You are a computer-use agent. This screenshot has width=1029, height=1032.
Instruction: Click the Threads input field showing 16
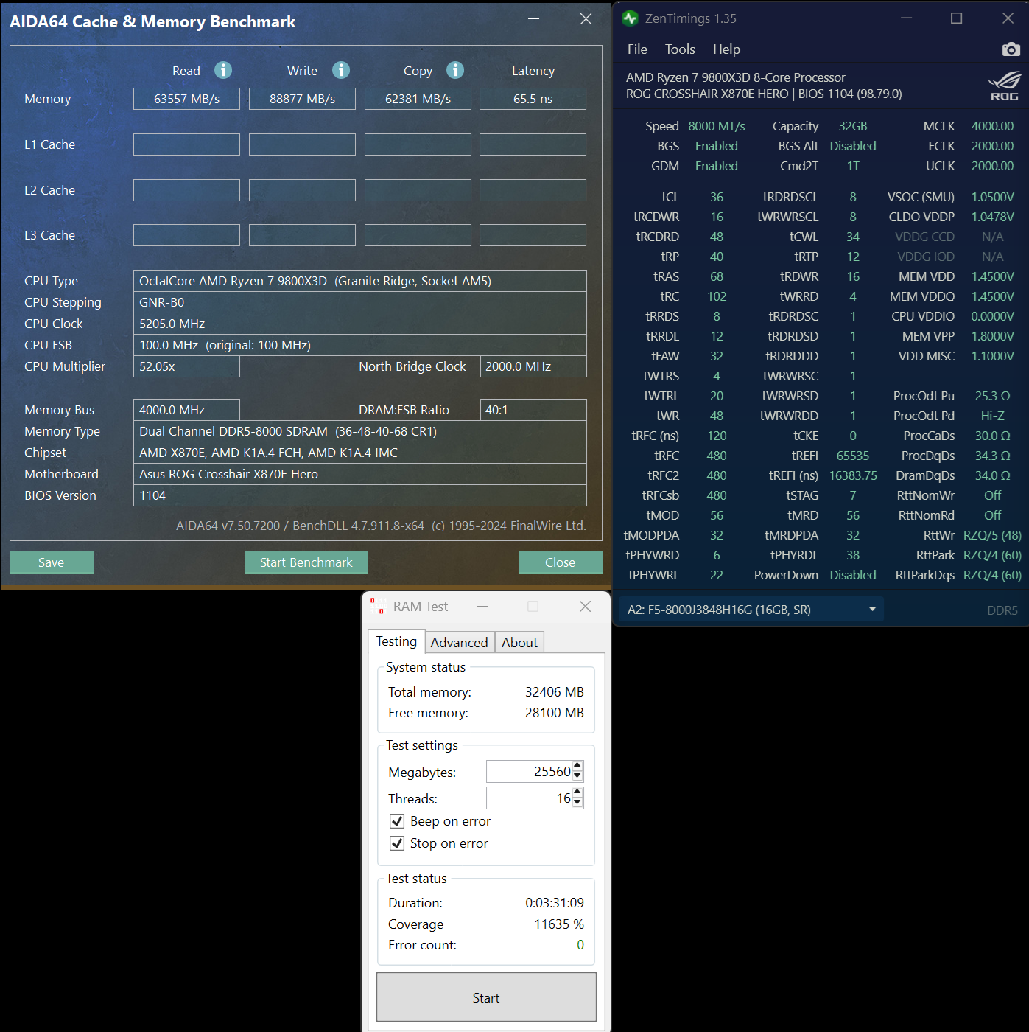point(529,798)
